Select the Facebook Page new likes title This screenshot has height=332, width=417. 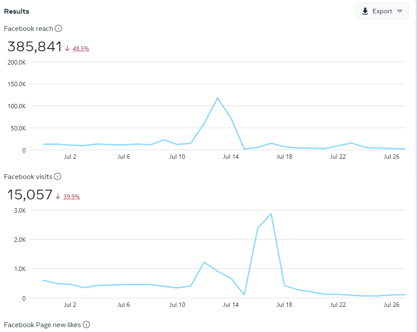tap(42, 325)
